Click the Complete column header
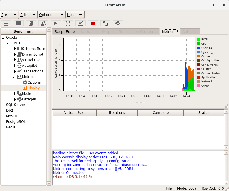This screenshot has height=191, width=229. 161,113
